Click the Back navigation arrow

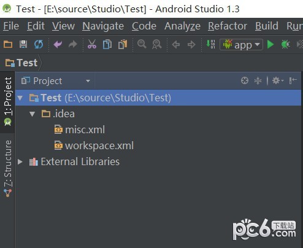click(176, 44)
